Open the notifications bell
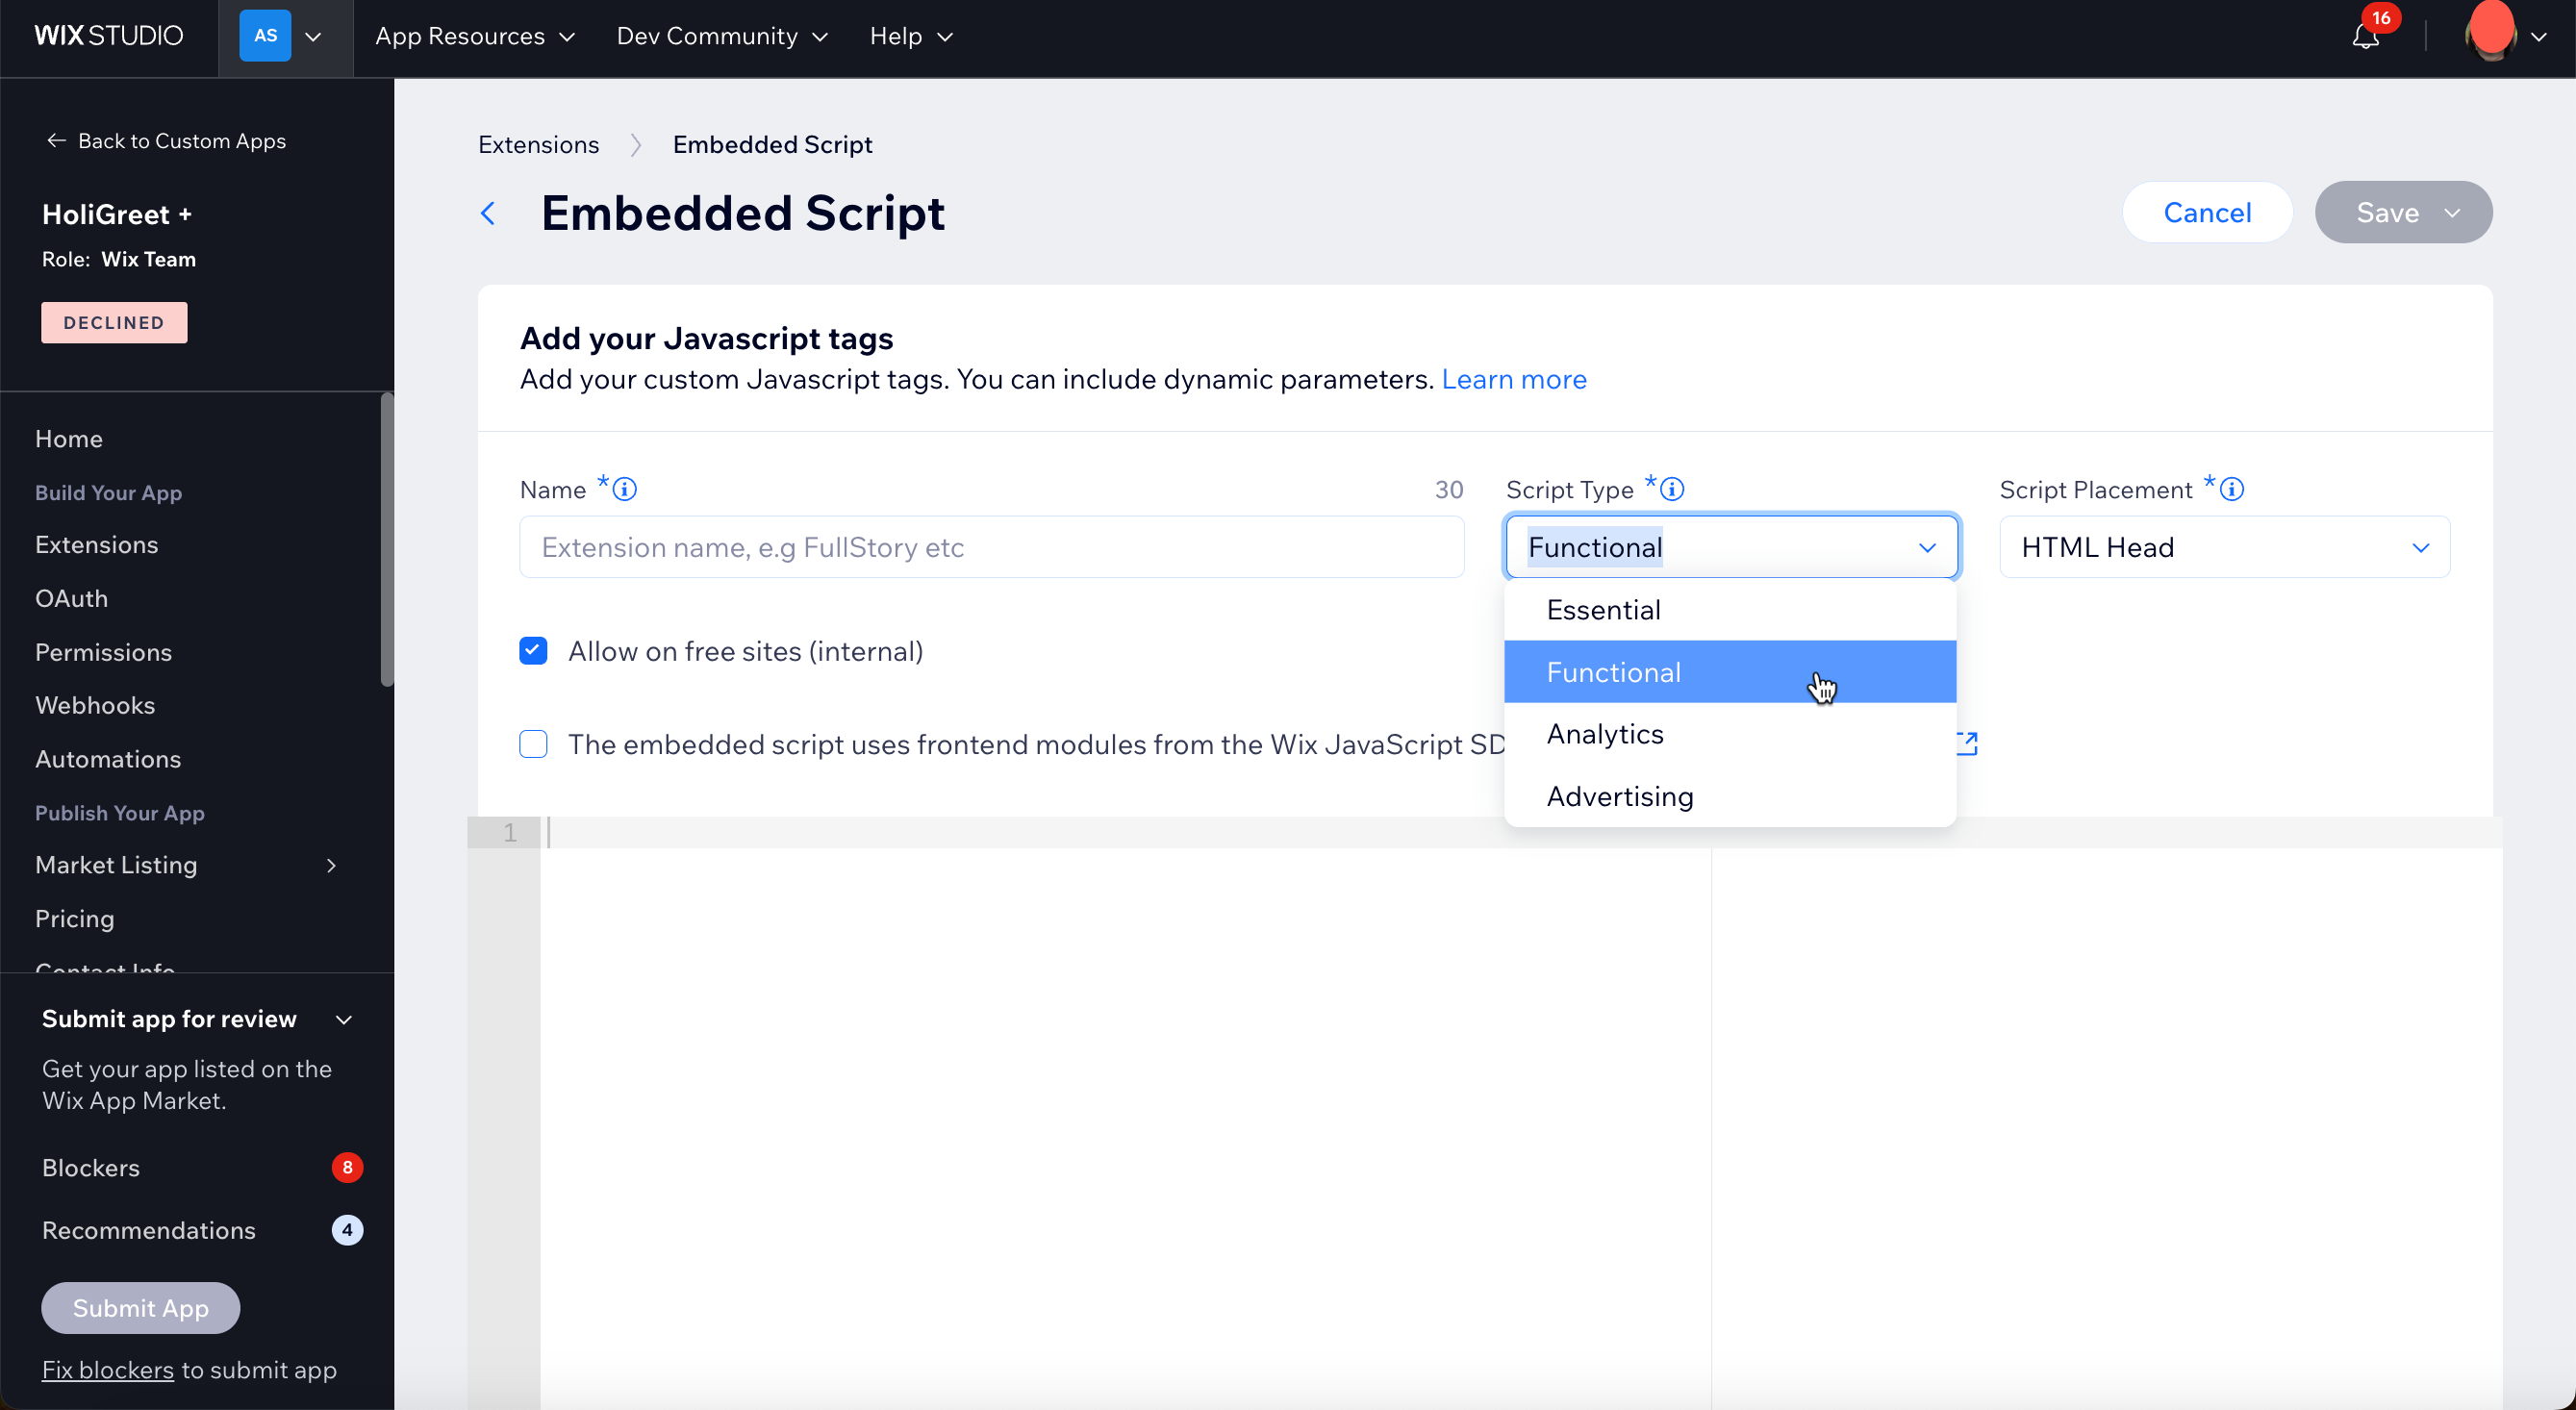This screenshot has width=2576, height=1410. pyautogui.click(x=2365, y=37)
